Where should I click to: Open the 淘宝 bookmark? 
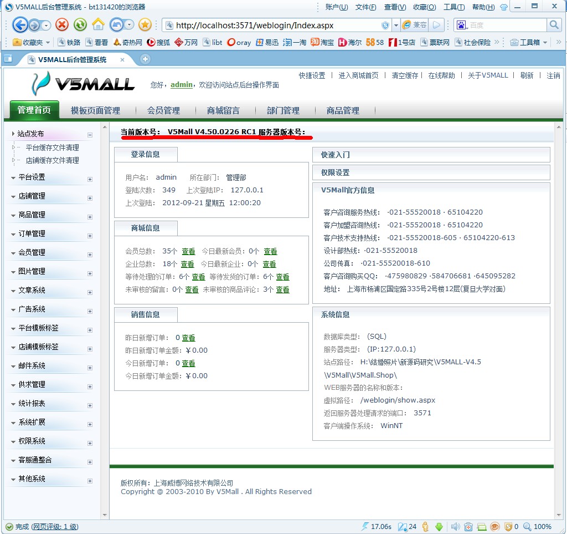click(x=322, y=42)
